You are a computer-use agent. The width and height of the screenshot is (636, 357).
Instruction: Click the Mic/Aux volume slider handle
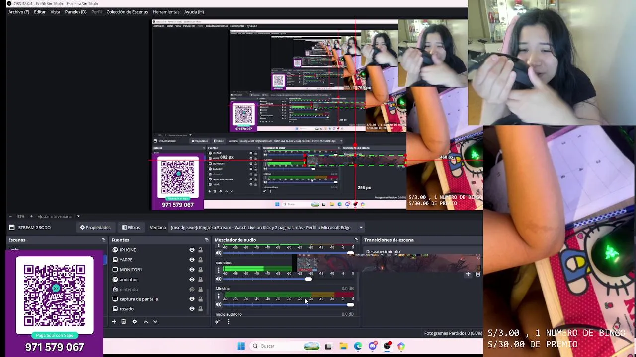tap(350, 305)
